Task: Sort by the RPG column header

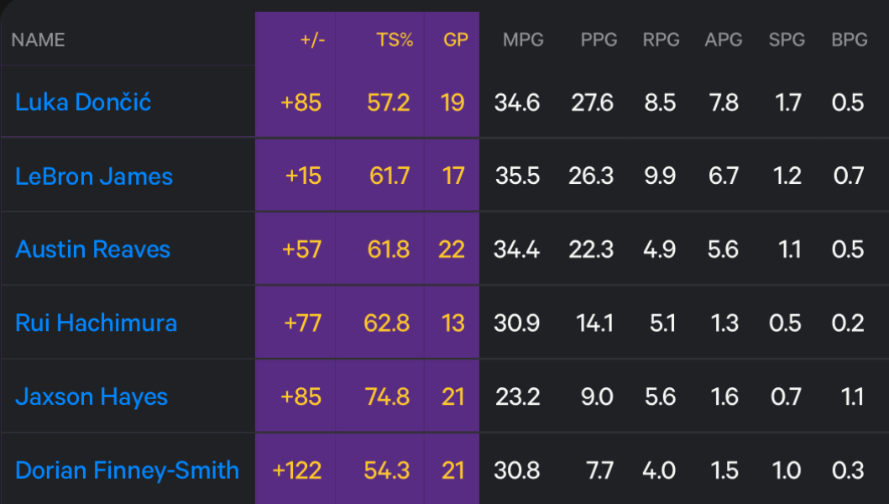Action: 661,39
